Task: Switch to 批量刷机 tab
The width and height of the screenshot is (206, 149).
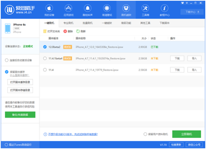Action: pos(88,23)
